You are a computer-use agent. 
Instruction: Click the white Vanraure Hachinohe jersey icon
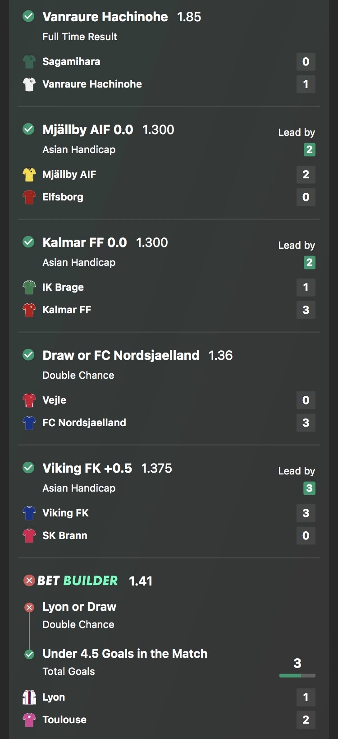pos(29,84)
